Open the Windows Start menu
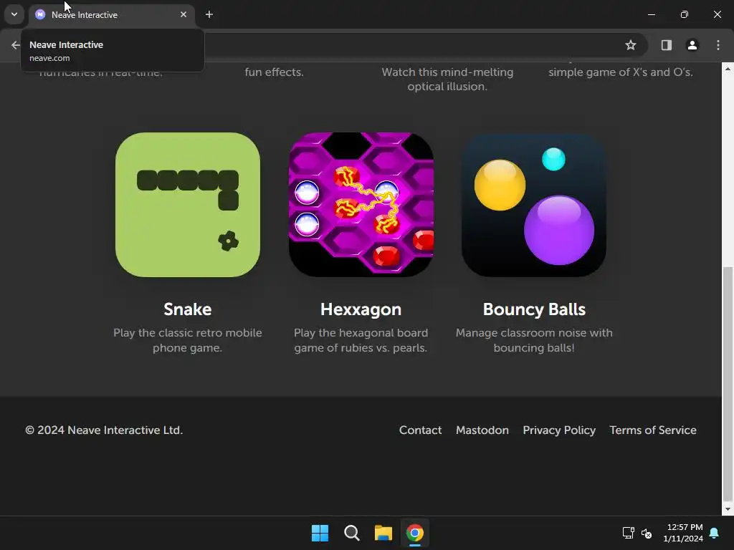 320,533
